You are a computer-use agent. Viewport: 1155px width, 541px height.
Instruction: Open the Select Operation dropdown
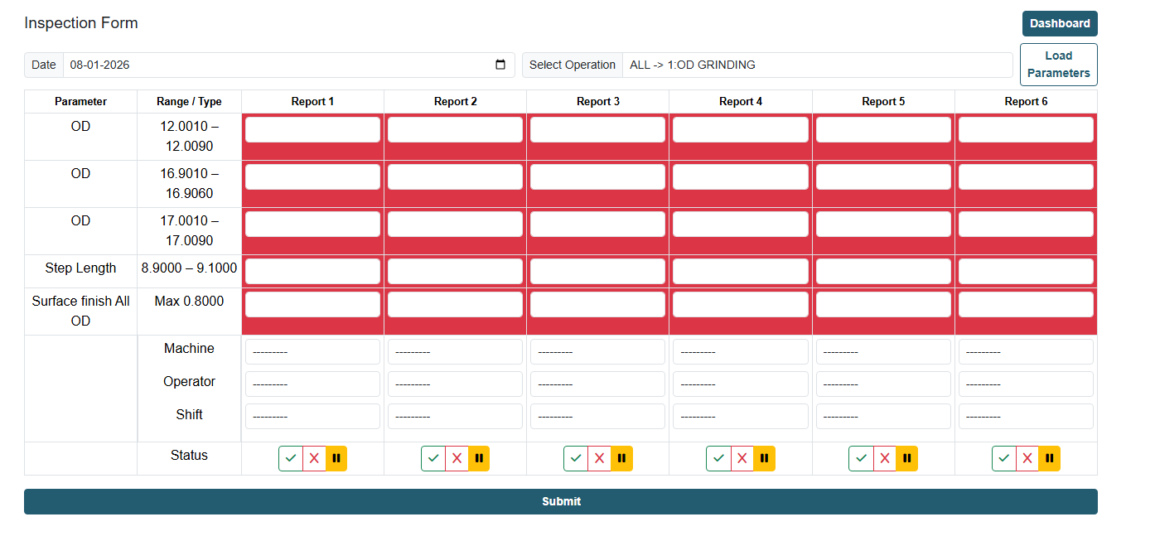pos(816,65)
